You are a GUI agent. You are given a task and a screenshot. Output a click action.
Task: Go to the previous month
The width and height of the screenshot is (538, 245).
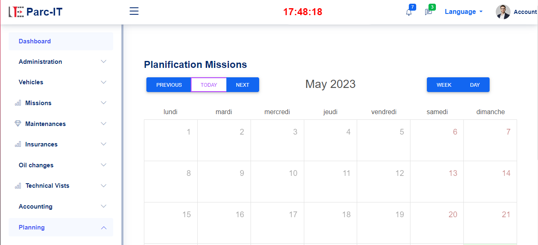169,85
